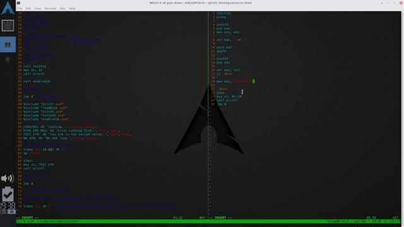404x227 pixels.
Task: Click the 'call enableA20' line
Action: 37,81
